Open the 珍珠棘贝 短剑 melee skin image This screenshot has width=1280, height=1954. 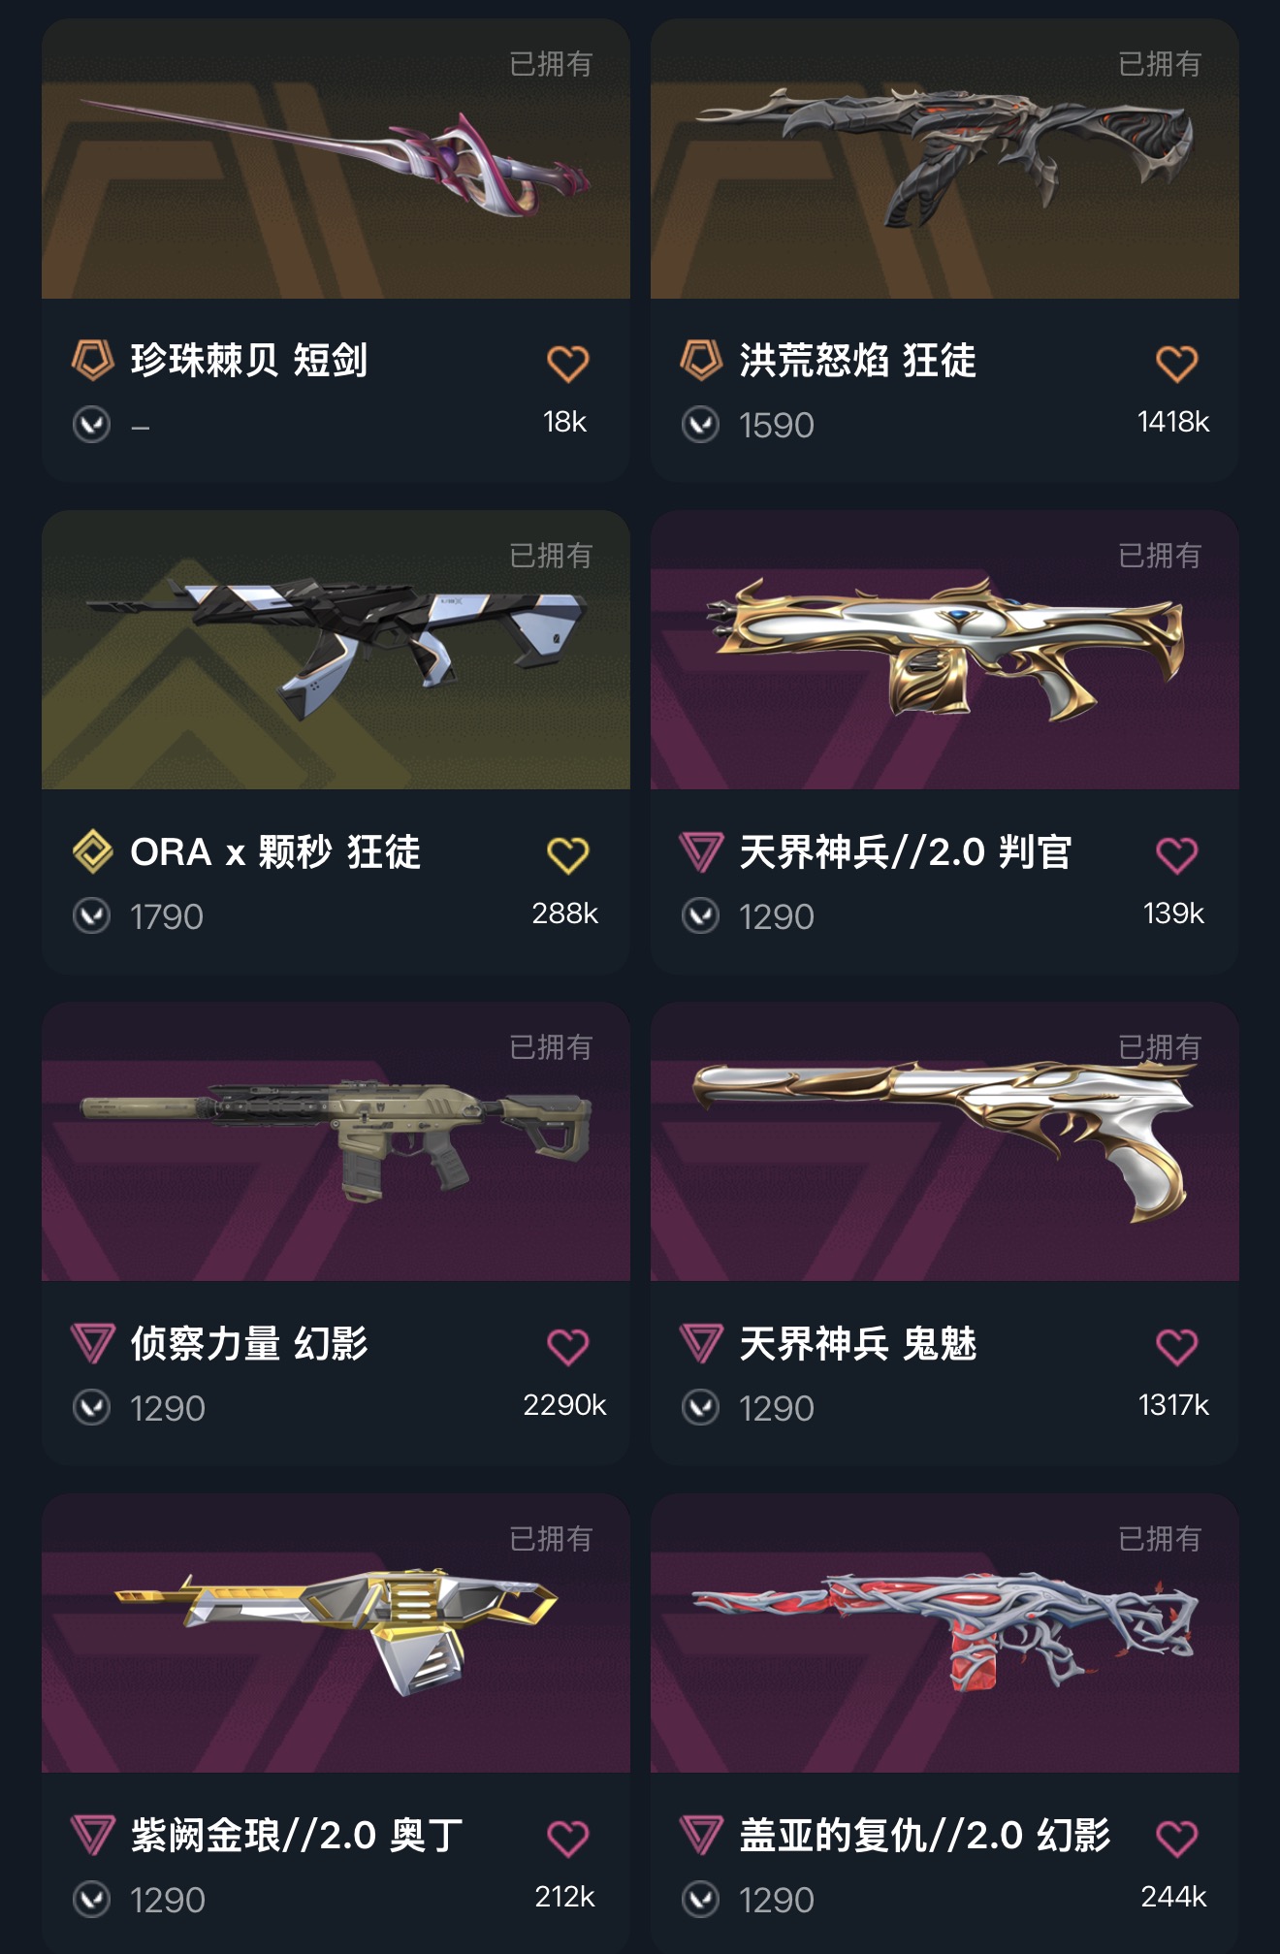click(x=336, y=159)
